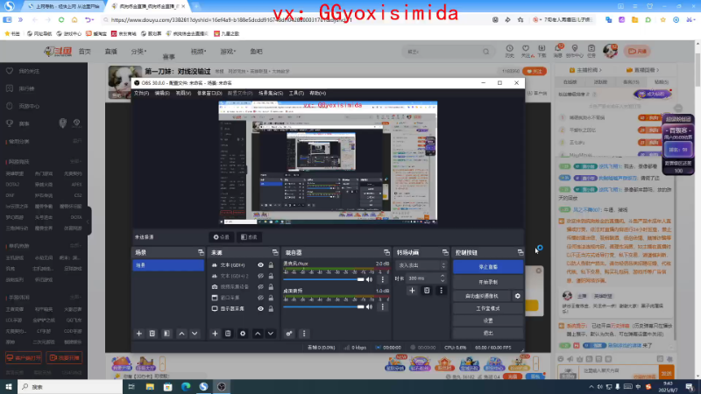Open Douyu messages bell icon

coord(558,51)
